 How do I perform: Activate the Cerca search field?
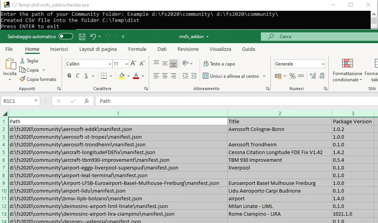(308, 36)
